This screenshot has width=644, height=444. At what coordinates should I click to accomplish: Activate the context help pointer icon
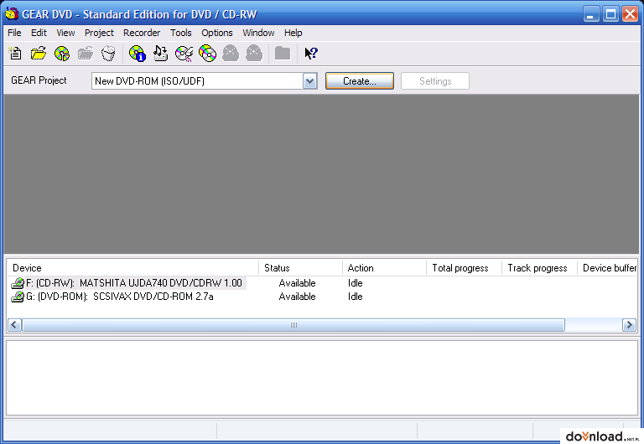pyautogui.click(x=311, y=54)
